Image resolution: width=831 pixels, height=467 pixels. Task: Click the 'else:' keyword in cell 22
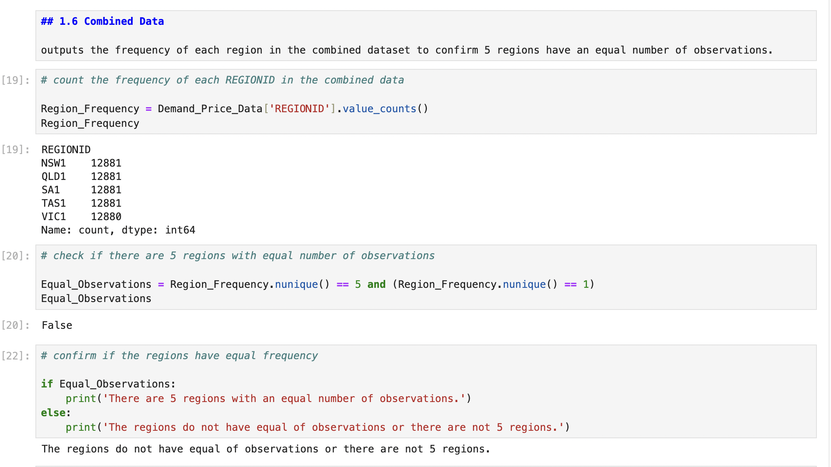[53, 413]
